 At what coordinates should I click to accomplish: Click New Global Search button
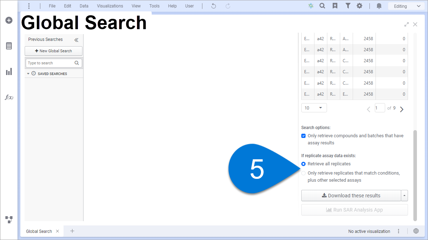pos(54,51)
